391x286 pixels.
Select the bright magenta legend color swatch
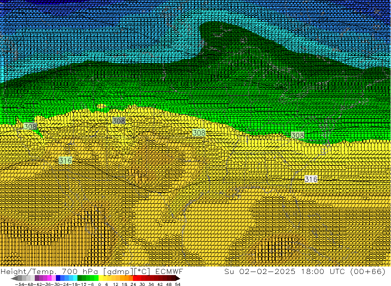point(49,278)
